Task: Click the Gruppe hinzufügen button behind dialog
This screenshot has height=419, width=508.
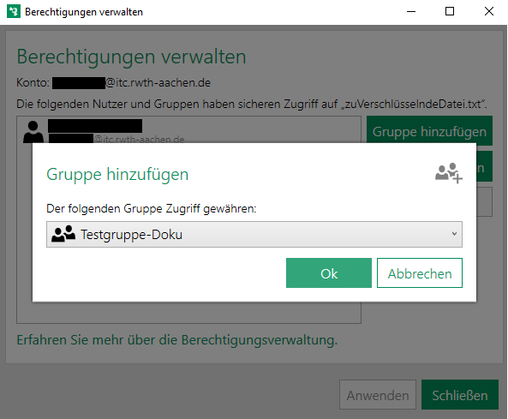Action: click(x=429, y=129)
